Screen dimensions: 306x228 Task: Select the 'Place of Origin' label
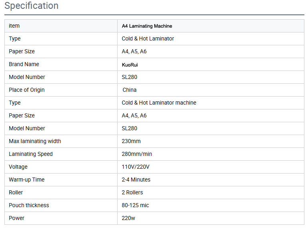click(x=27, y=90)
